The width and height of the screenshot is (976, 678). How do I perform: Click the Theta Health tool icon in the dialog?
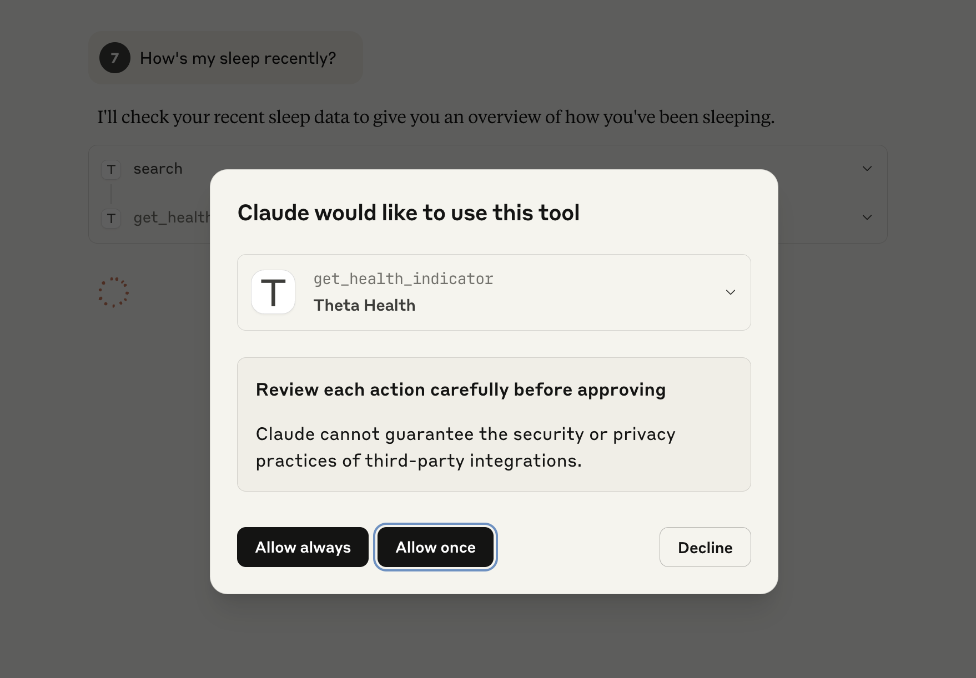[273, 292]
